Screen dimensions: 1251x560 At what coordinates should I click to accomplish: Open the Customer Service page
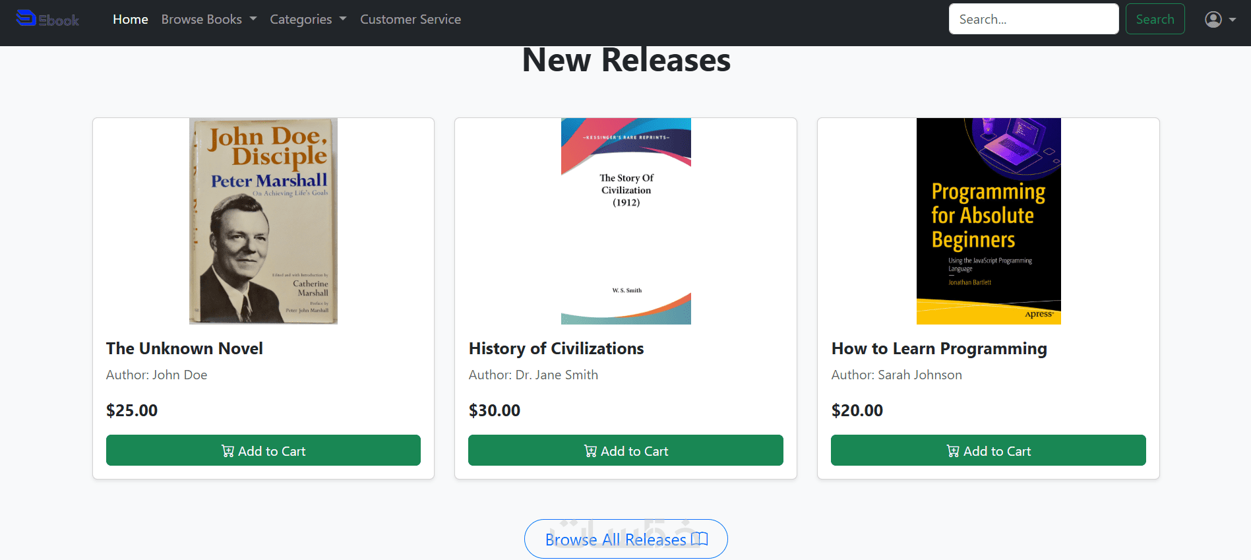(x=410, y=19)
